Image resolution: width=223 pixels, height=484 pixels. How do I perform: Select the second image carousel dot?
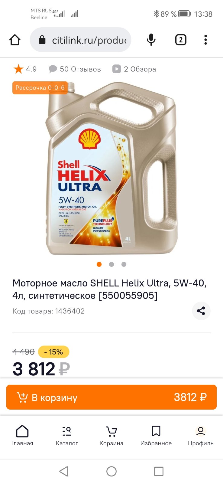coord(111,264)
